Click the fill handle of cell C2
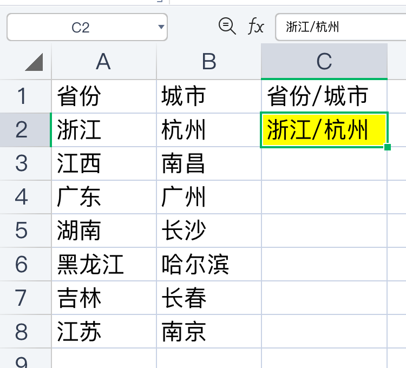This screenshot has height=368, width=406. click(x=388, y=147)
